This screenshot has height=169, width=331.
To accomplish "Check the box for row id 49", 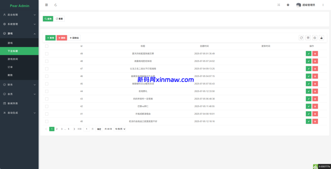I will pyautogui.click(x=47, y=54).
